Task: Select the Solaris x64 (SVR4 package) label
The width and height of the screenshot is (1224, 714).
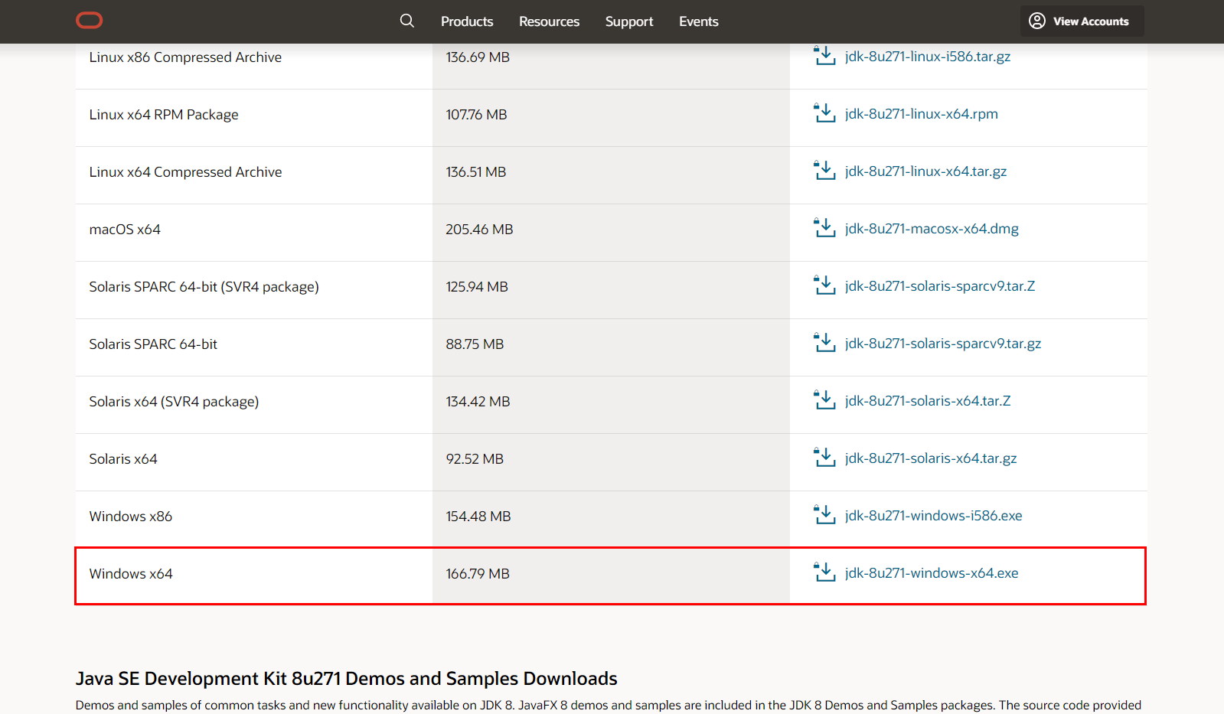Action: pos(174,402)
